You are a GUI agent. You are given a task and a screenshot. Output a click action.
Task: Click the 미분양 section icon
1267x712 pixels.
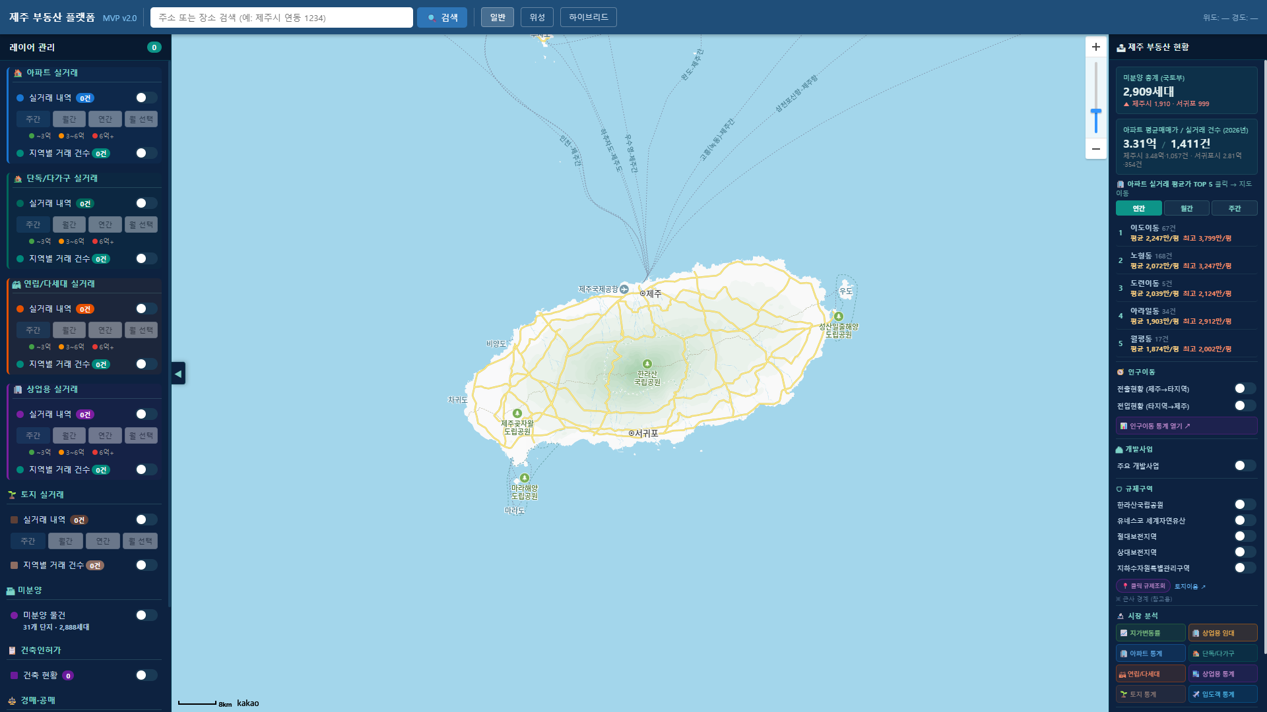[11, 591]
